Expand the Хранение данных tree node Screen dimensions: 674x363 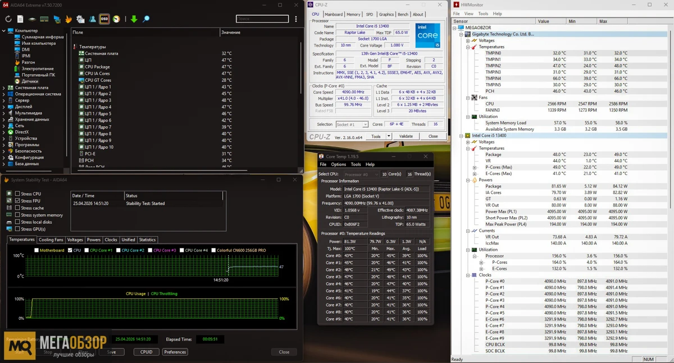(4, 119)
